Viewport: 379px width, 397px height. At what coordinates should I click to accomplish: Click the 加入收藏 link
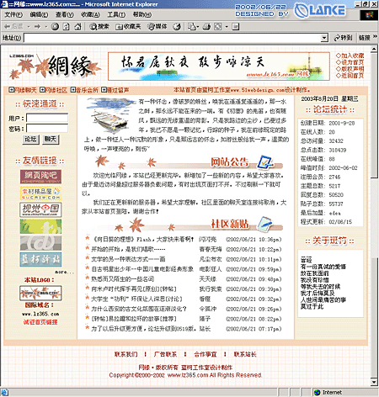(x=350, y=56)
